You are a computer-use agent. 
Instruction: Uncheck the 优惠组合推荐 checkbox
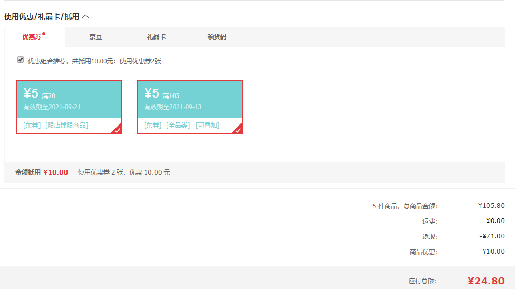click(x=21, y=60)
